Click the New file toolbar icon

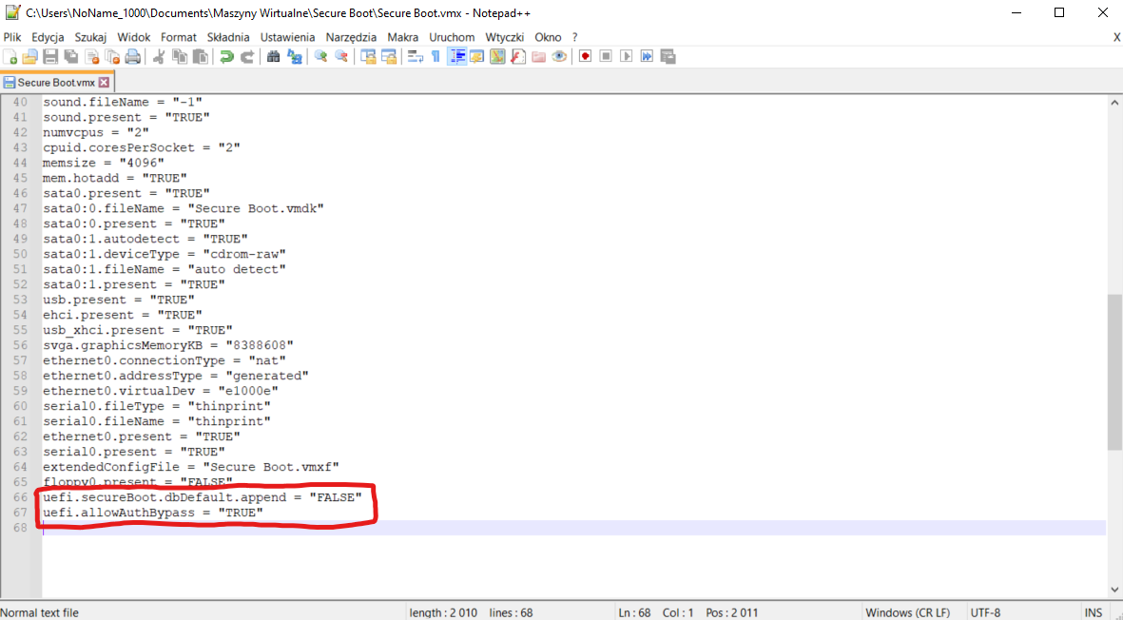tap(10, 57)
